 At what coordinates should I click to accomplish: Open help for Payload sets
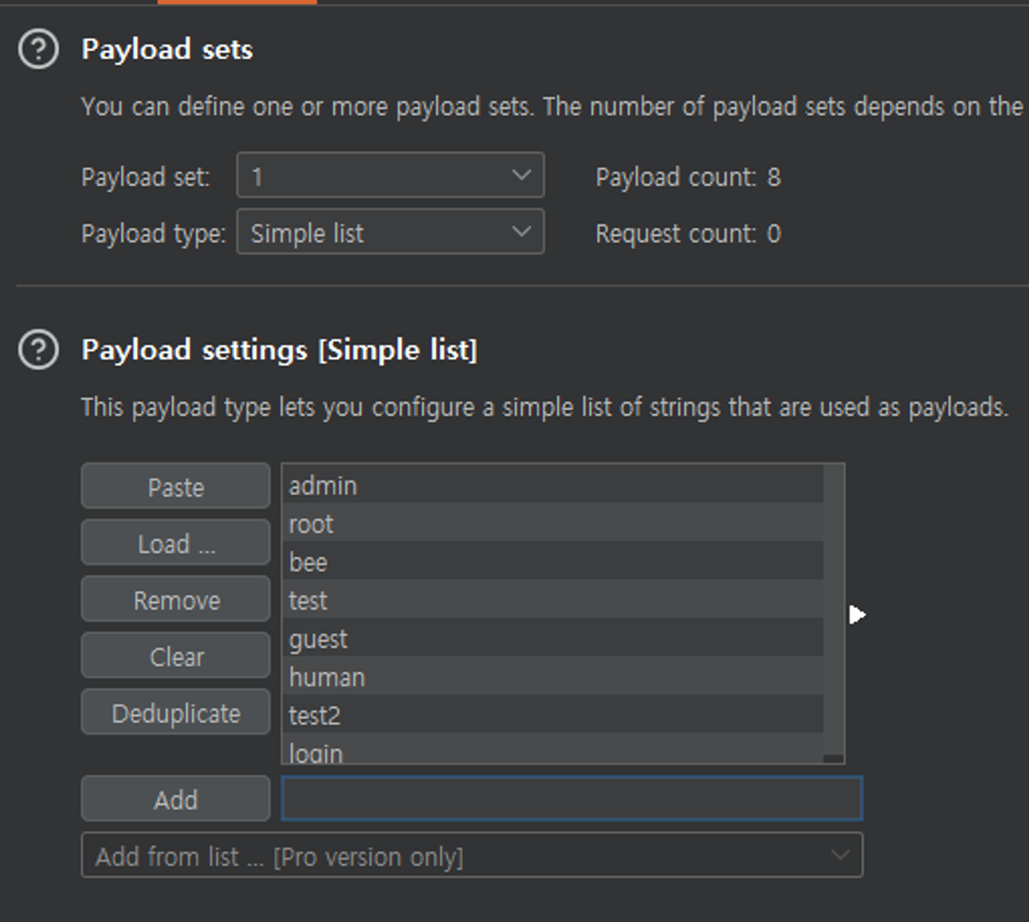(x=39, y=49)
